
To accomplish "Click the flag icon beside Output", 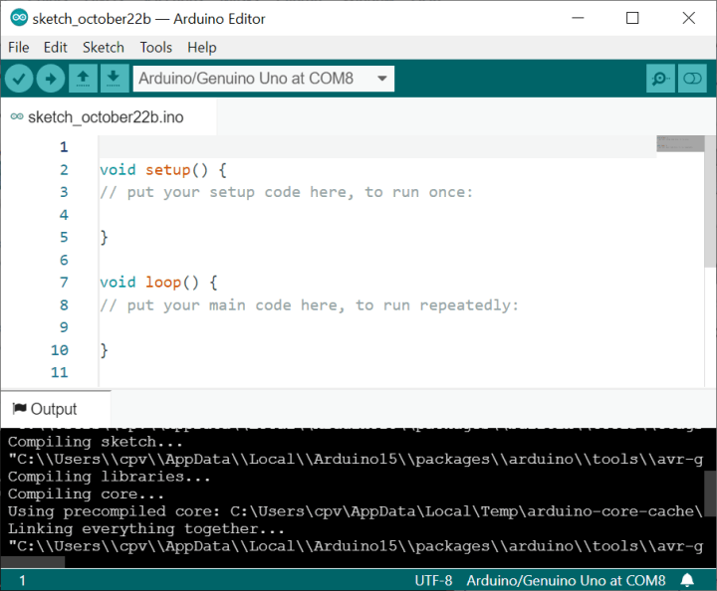I will point(19,408).
